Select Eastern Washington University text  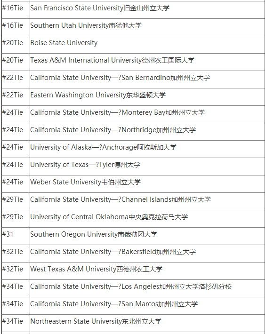coord(98,95)
